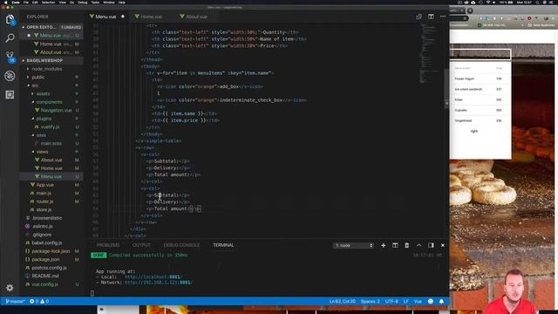Viewport: 558px width, 314px height.
Task: Change end of line sequence LF
Action: (406, 302)
